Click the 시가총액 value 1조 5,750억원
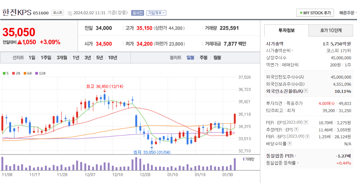This screenshot has width=357, height=183. point(337,44)
